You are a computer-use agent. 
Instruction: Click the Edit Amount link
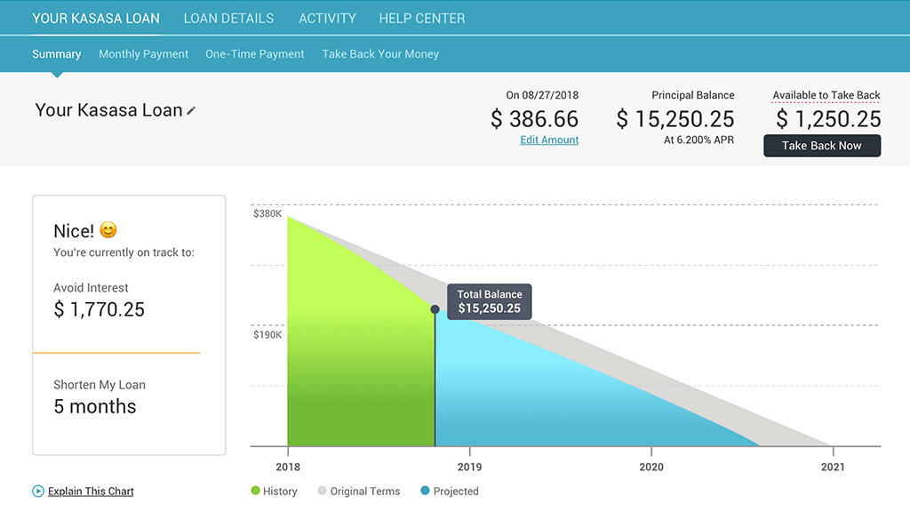pos(549,140)
